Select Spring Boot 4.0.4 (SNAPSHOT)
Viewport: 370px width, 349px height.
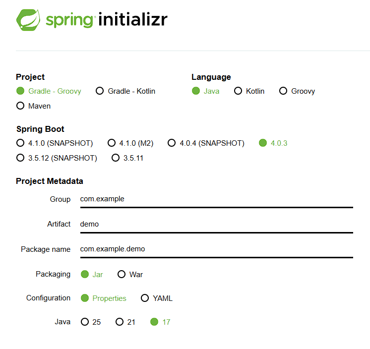[x=172, y=143]
